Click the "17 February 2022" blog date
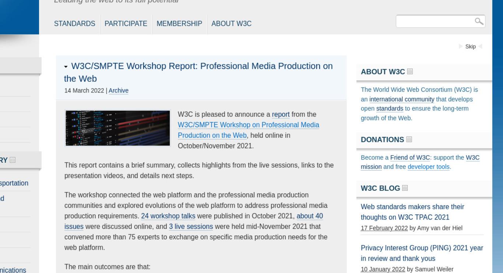This screenshot has width=503, height=273. 384,228
